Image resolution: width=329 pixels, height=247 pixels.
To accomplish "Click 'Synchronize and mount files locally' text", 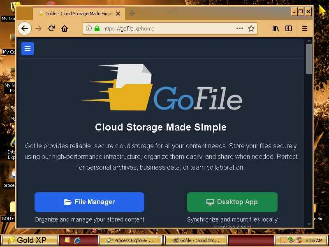I will (x=232, y=219).
